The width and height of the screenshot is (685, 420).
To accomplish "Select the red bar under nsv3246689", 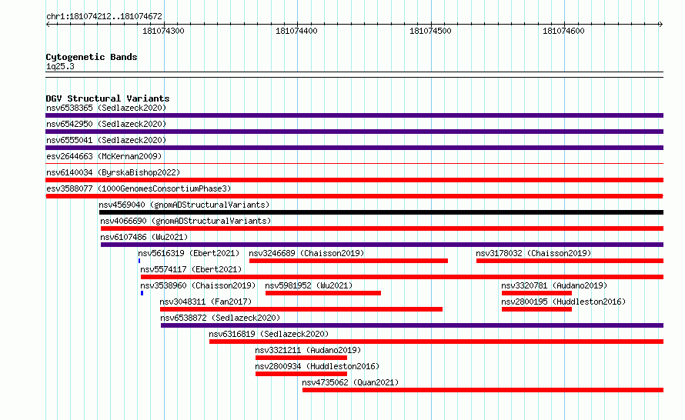I will point(349,261).
